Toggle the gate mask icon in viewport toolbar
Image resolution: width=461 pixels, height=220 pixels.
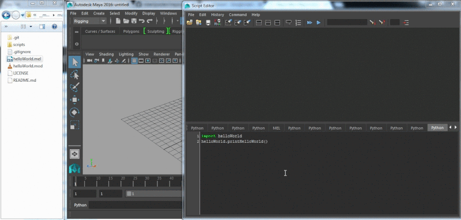(x=154, y=61)
